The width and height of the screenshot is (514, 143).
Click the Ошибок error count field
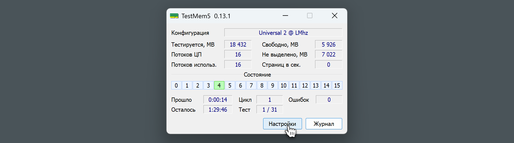pos(329,100)
